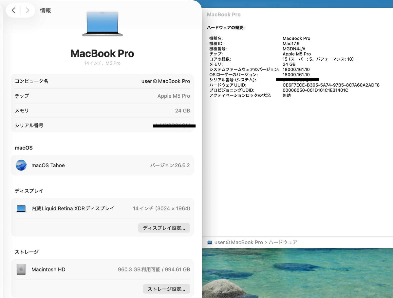This screenshot has width=393, height=298.
Task: Click 機種番号 value MGDN4J/A
Action: coord(294,49)
